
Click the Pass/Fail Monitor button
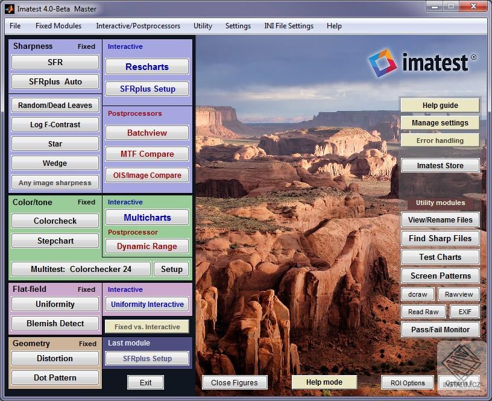point(440,330)
